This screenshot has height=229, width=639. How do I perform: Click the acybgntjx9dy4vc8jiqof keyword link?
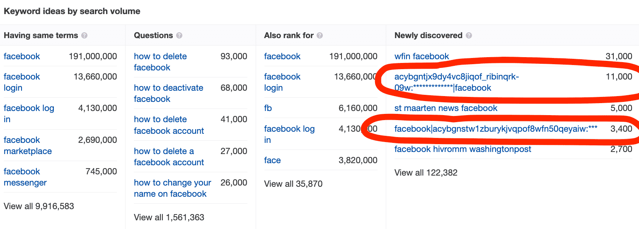point(457,82)
